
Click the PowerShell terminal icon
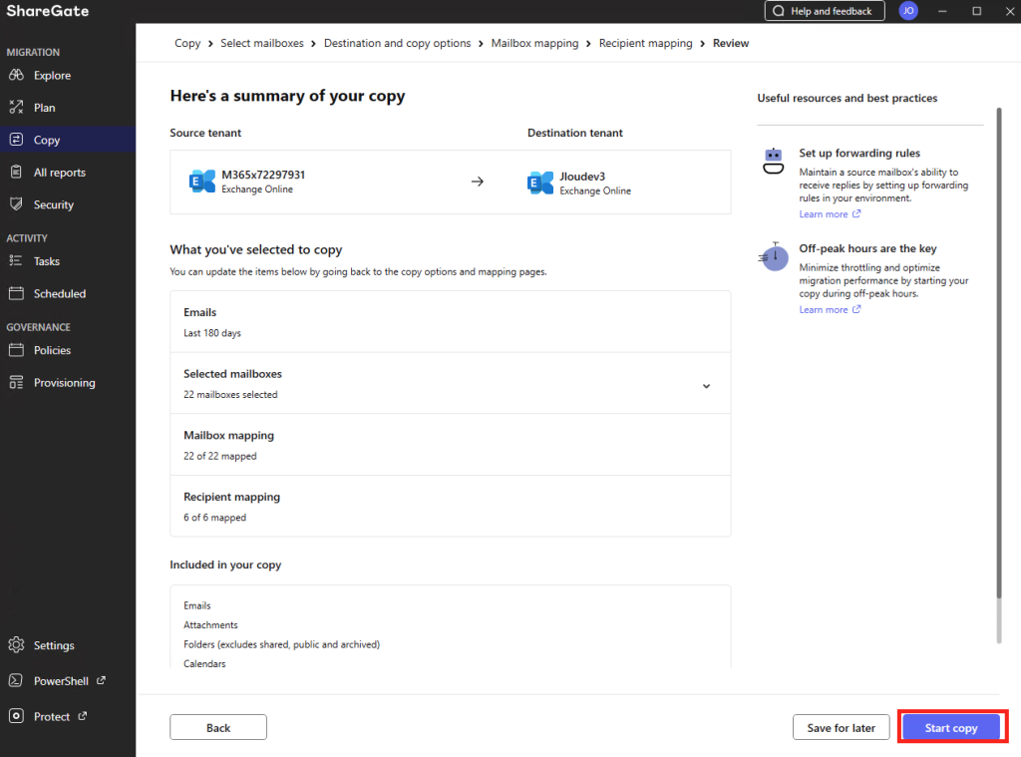tap(16, 681)
